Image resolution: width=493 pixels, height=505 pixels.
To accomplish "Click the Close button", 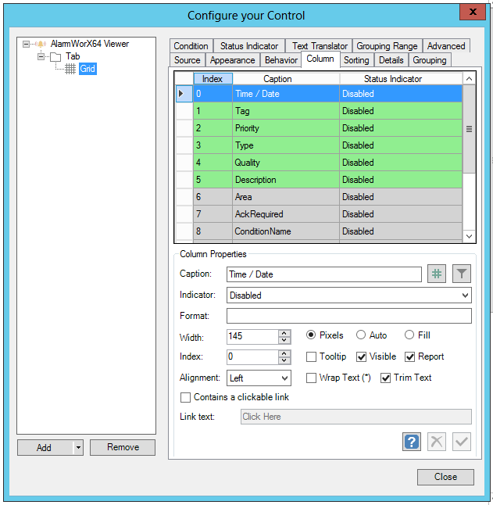I will point(445,477).
